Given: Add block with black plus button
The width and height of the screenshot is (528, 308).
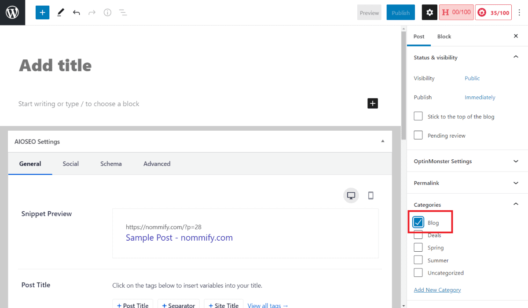Looking at the screenshot, I should click(373, 103).
